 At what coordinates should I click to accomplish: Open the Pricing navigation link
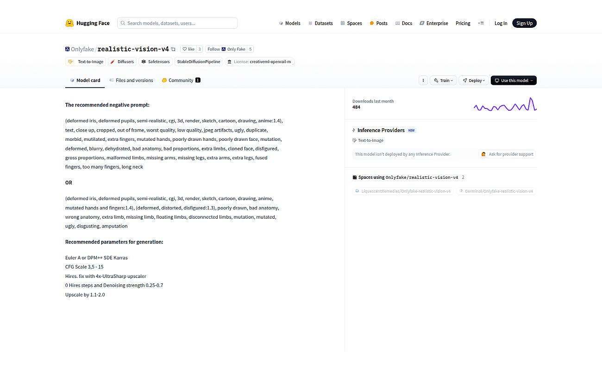tap(463, 23)
